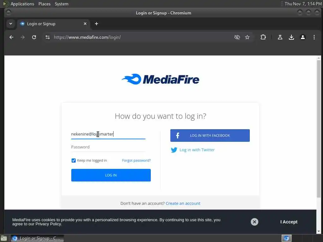This screenshot has height=242, width=323.
Task: Open the Applications menu
Action: point(22,4)
